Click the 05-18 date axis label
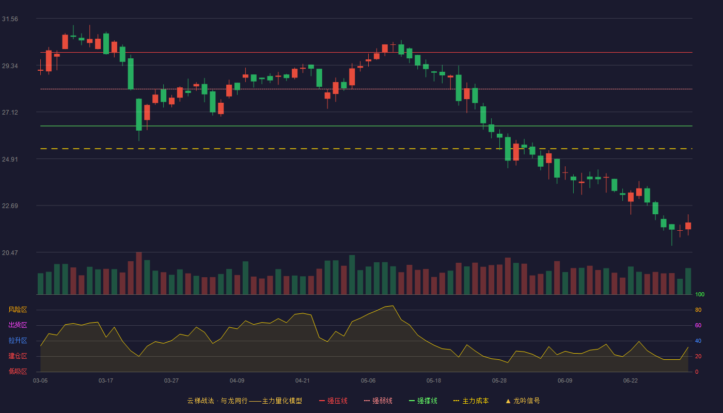This screenshot has width=723, height=413. [434, 380]
